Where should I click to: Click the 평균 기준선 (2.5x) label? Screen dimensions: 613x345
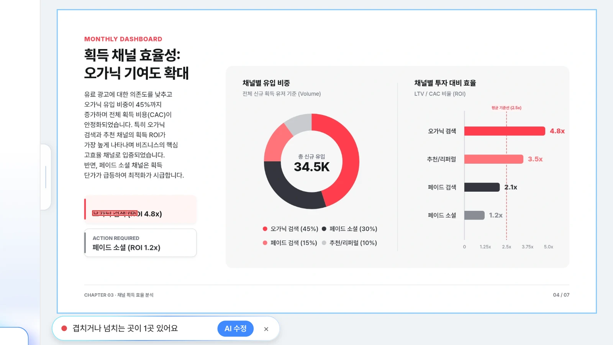506,108
